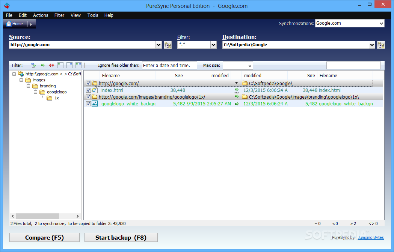Screen dimensions: 394x252
Task: Click the left Filename column header
Action: pyautogui.click(x=128, y=75)
